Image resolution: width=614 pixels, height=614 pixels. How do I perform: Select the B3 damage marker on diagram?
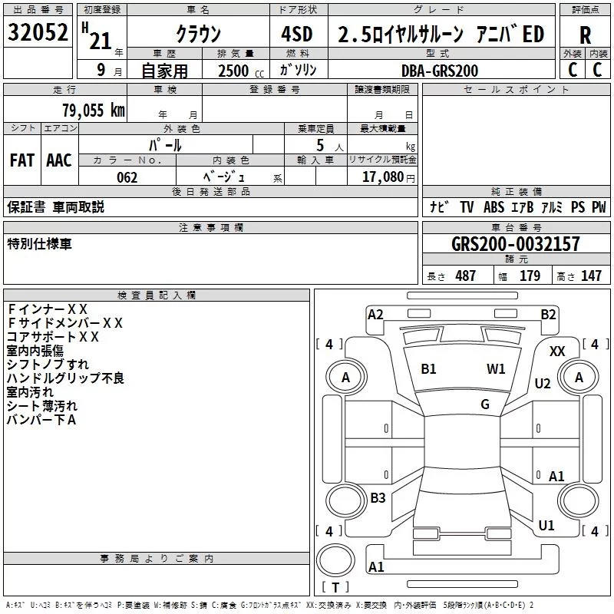[378, 498]
